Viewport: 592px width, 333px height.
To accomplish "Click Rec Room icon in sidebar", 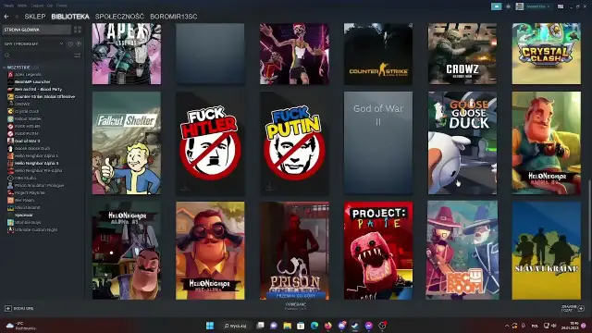I will point(10,200).
